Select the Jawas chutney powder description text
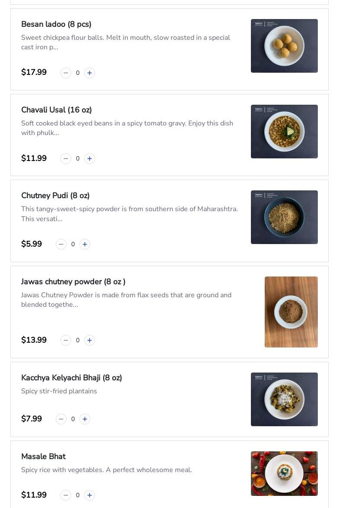The image size is (339, 508). (x=126, y=300)
